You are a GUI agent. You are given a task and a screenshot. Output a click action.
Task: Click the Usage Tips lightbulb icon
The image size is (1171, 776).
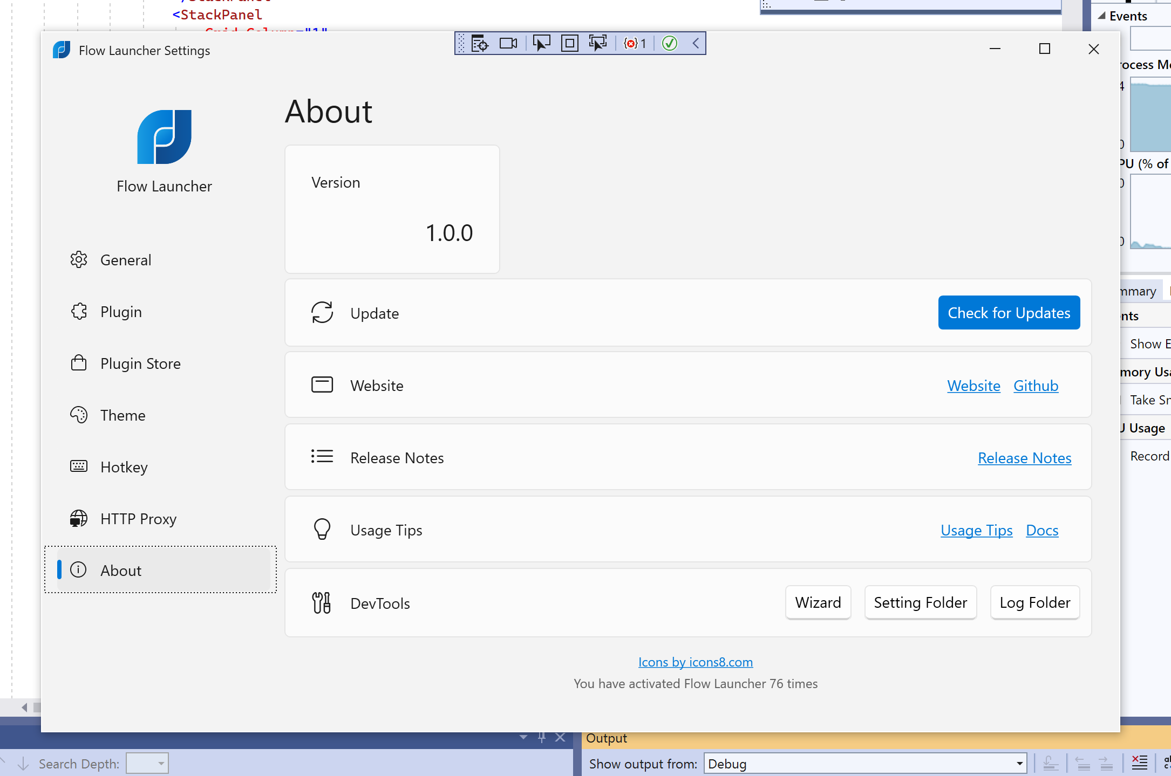(322, 530)
